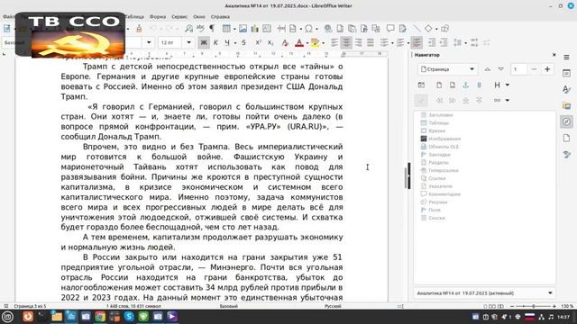Apply justified alignment

tap(371, 42)
